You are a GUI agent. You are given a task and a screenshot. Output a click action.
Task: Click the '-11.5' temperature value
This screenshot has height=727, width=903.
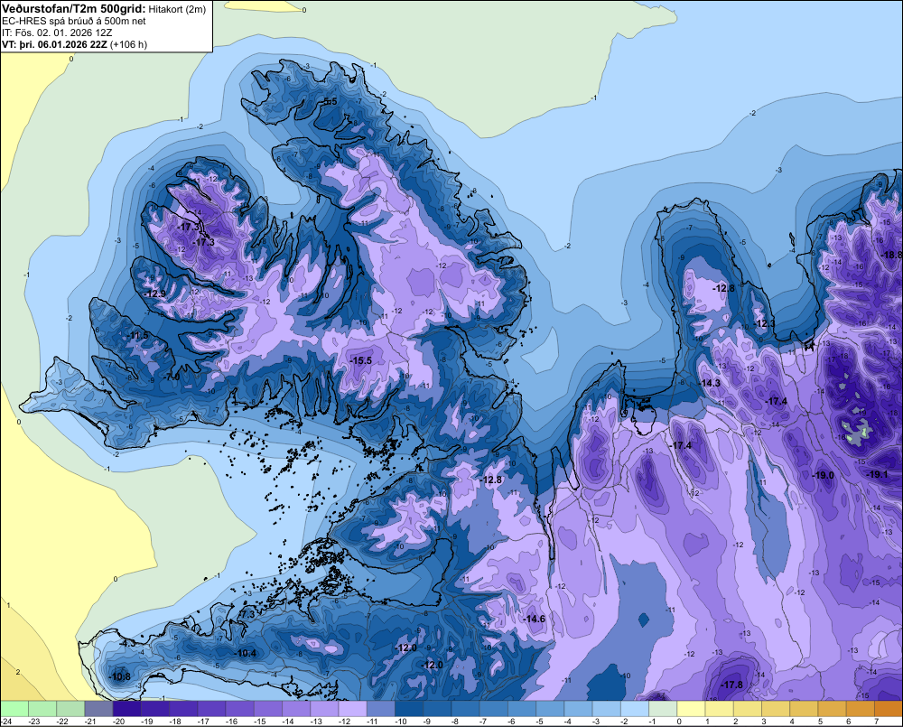(137, 335)
